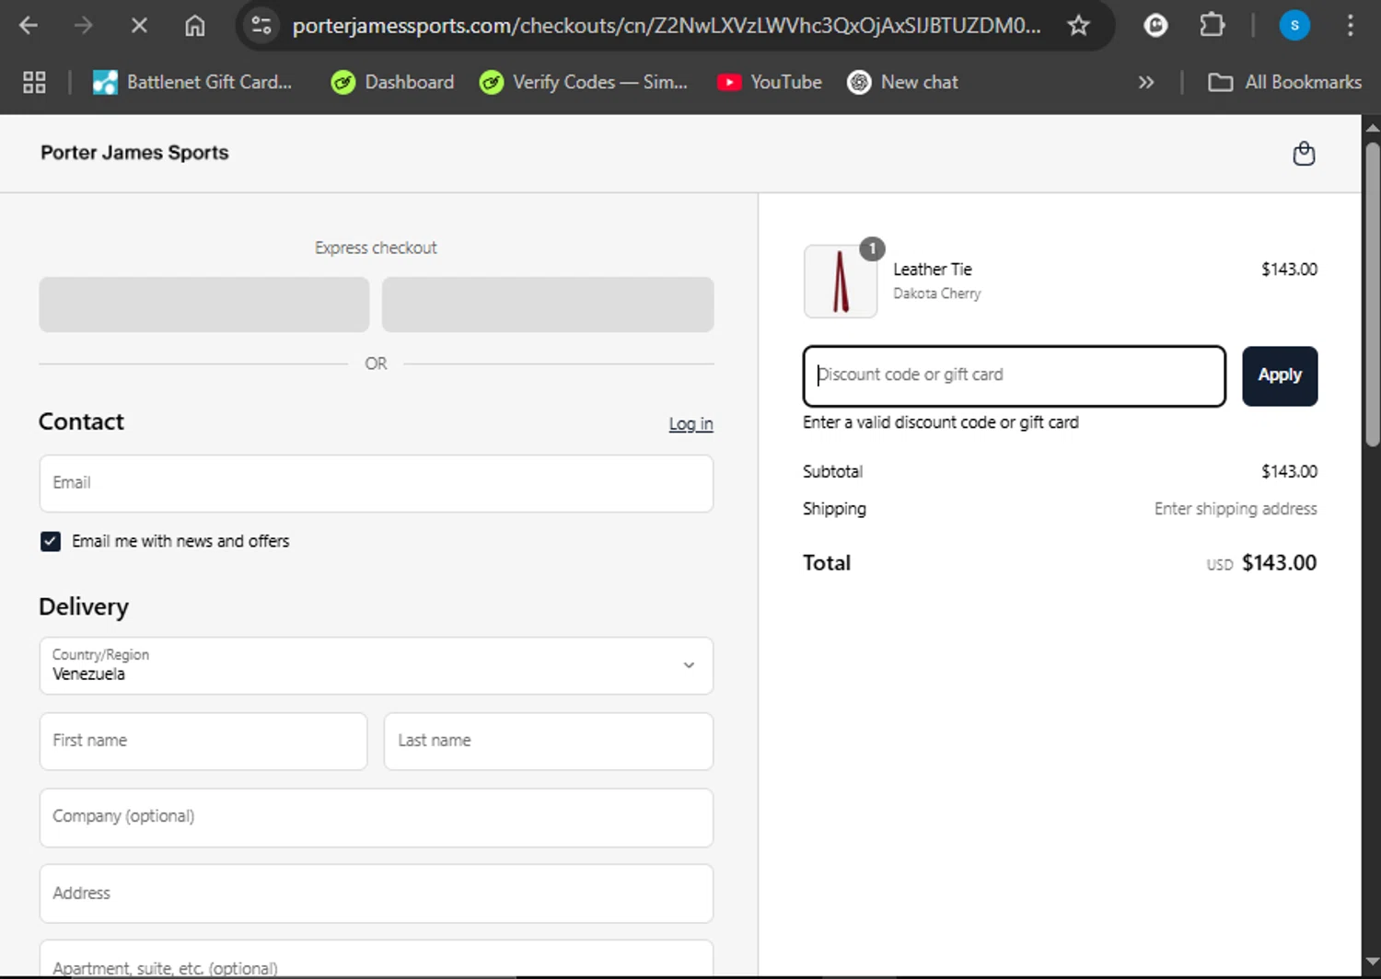
Task: Click the Porter James Sports store name
Action: pyautogui.click(x=134, y=153)
